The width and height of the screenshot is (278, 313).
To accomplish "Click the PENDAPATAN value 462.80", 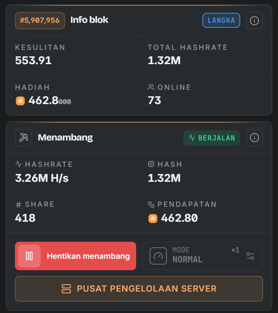I will tap(179, 218).
